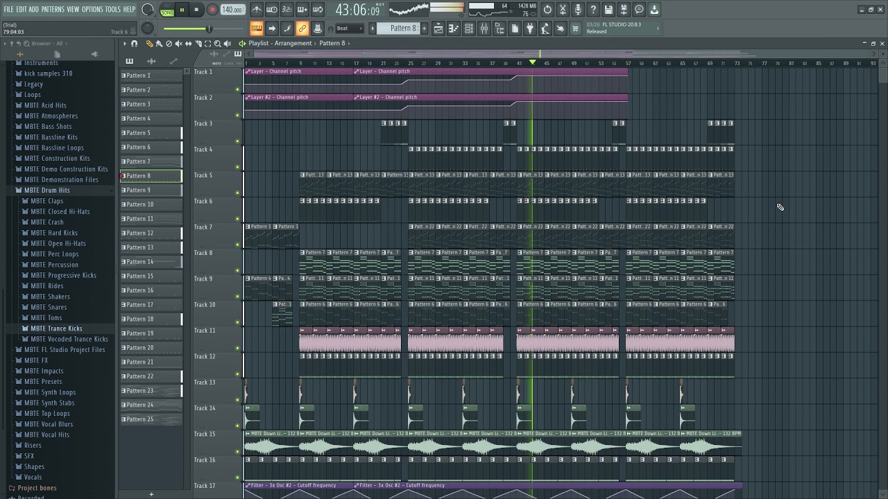Screen dimensions: 888x499
Task: Open MBTE Trance Kicks folder
Action: pos(56,329)
